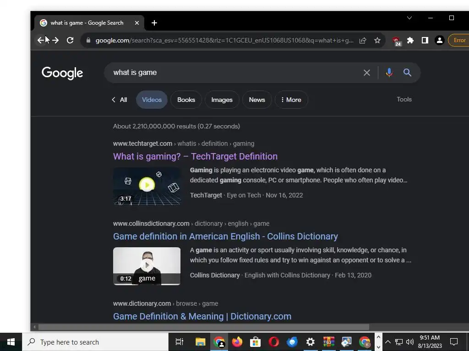
Task: Open the search Tools options
Action: (404, 99)
